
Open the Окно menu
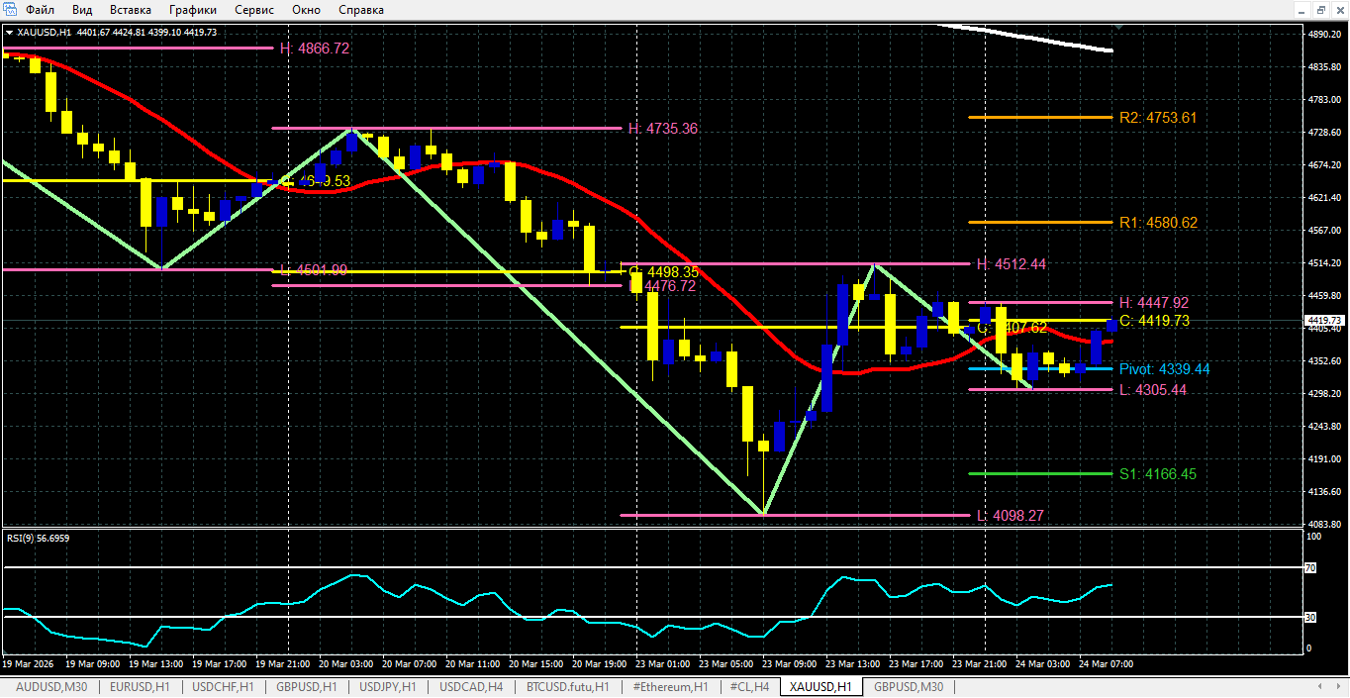[x=307, y=10]
